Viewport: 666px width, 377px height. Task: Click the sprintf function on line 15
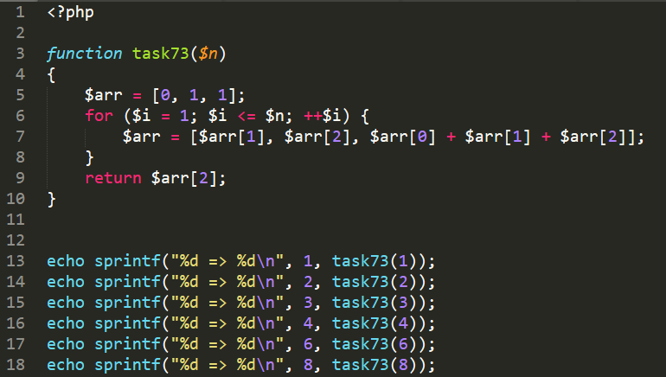click(127, 303)
